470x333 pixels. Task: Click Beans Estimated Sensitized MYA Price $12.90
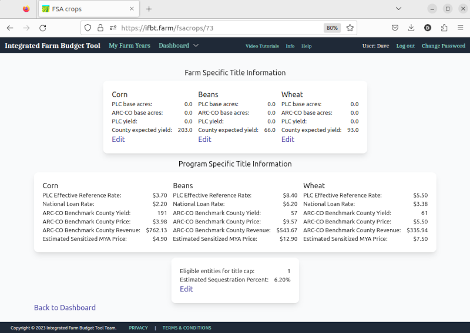click(288, 239)
